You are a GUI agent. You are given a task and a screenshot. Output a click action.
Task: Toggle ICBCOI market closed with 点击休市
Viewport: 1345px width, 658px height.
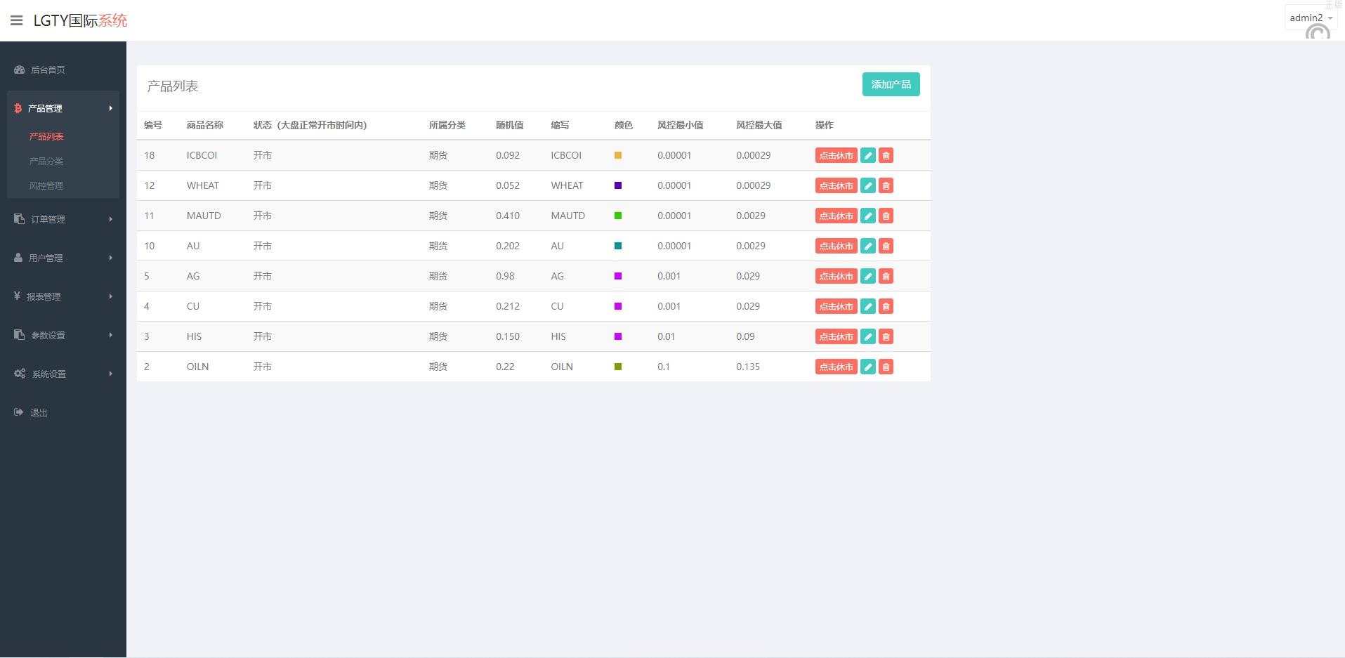point(836,156)
